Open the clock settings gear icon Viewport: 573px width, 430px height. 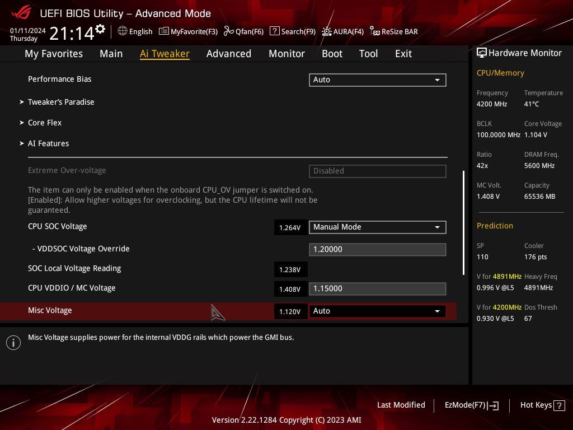(x=100, y=29)
